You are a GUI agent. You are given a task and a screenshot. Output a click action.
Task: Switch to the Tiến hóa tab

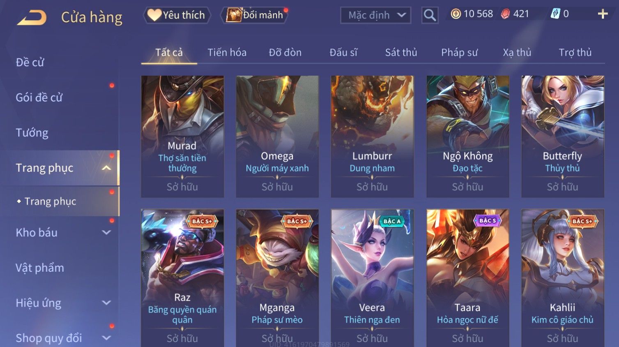click(x=227, y=53)
